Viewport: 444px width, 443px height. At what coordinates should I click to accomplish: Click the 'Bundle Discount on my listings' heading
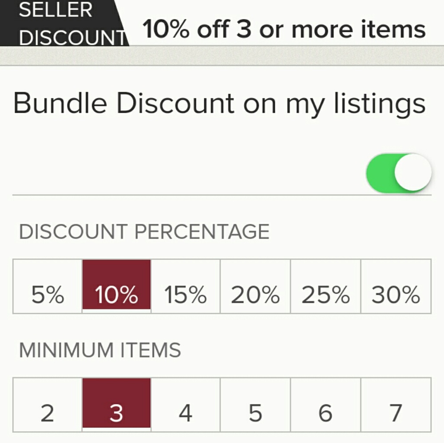click(x=219, y=102)
